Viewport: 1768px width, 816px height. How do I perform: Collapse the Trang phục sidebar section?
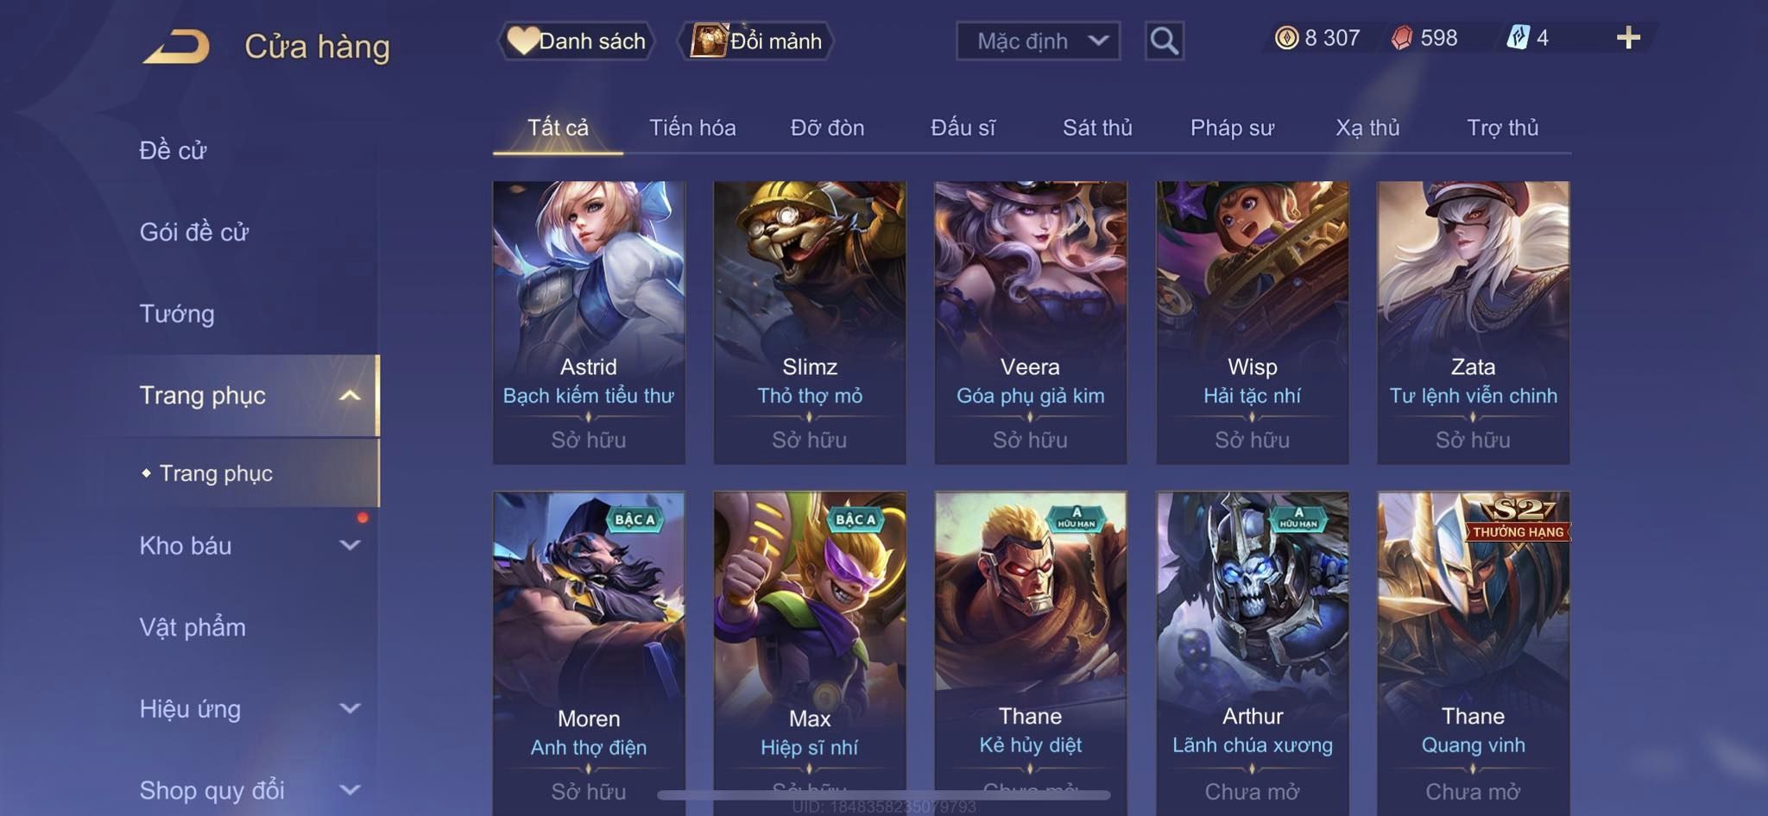point(350,395)
